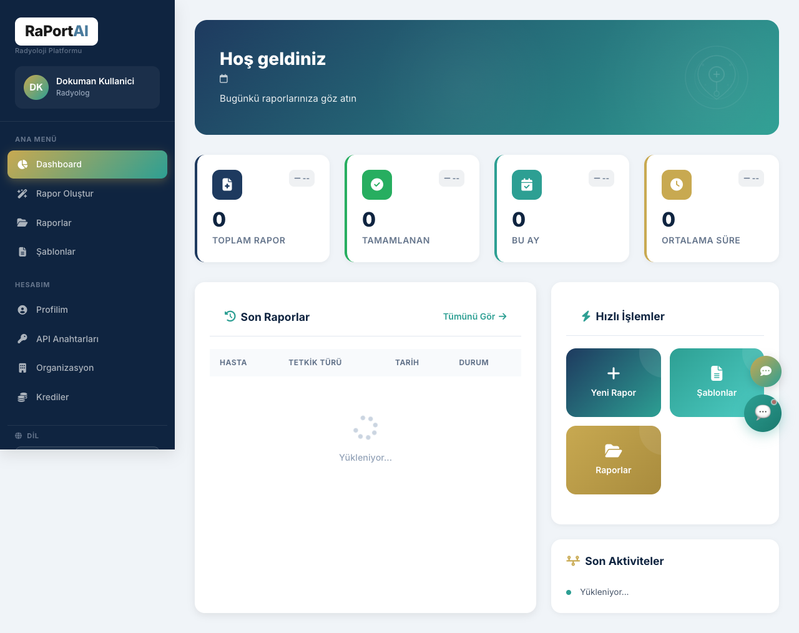Open the teal chat bubble widget
The height and width of the screenshot is (633, 799).
tap(763, 413)
